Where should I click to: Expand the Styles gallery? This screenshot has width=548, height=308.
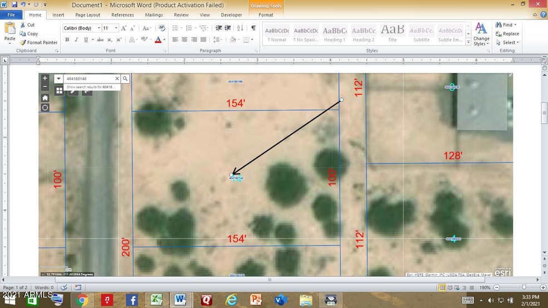pos(468,42)
